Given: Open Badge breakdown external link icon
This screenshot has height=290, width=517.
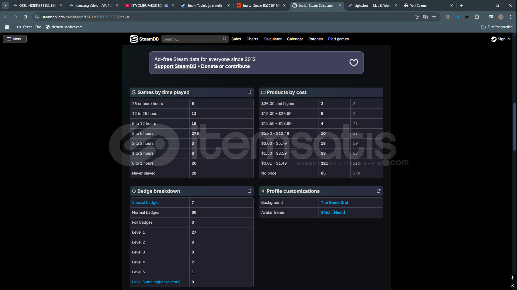Looking at the screenshot, I should pyautogui.click(x=249, y=191).
